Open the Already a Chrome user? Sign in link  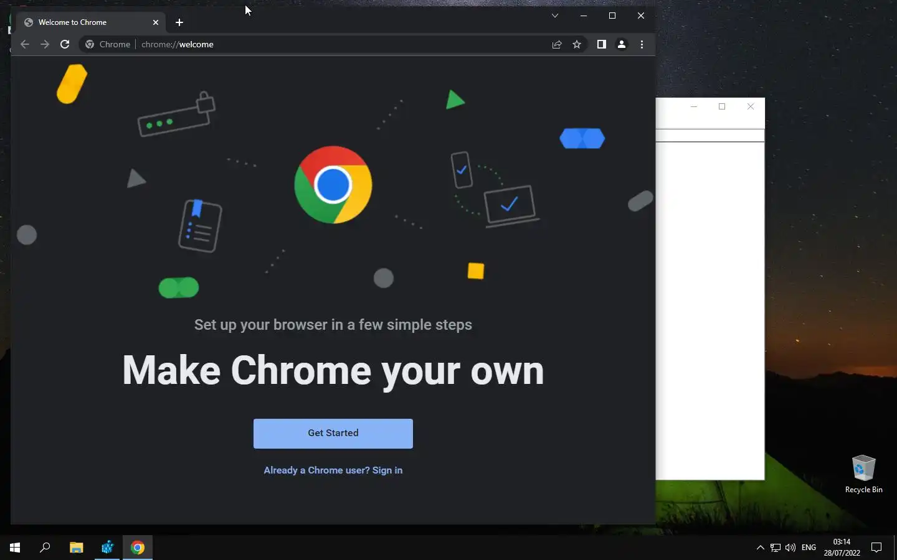tap(333, 470)
